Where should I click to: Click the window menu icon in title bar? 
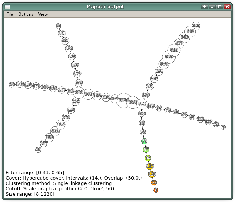7,7
